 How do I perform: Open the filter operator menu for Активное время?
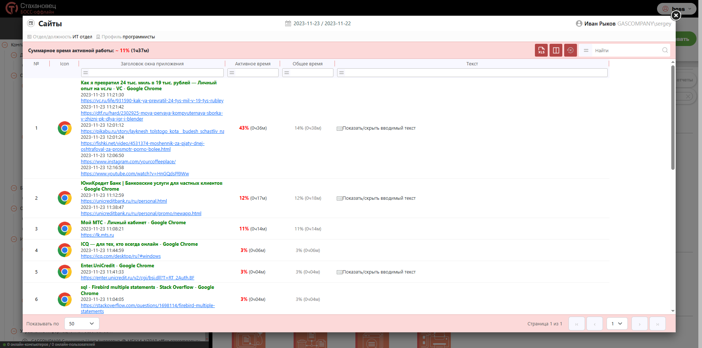click(x=232, y=73)
